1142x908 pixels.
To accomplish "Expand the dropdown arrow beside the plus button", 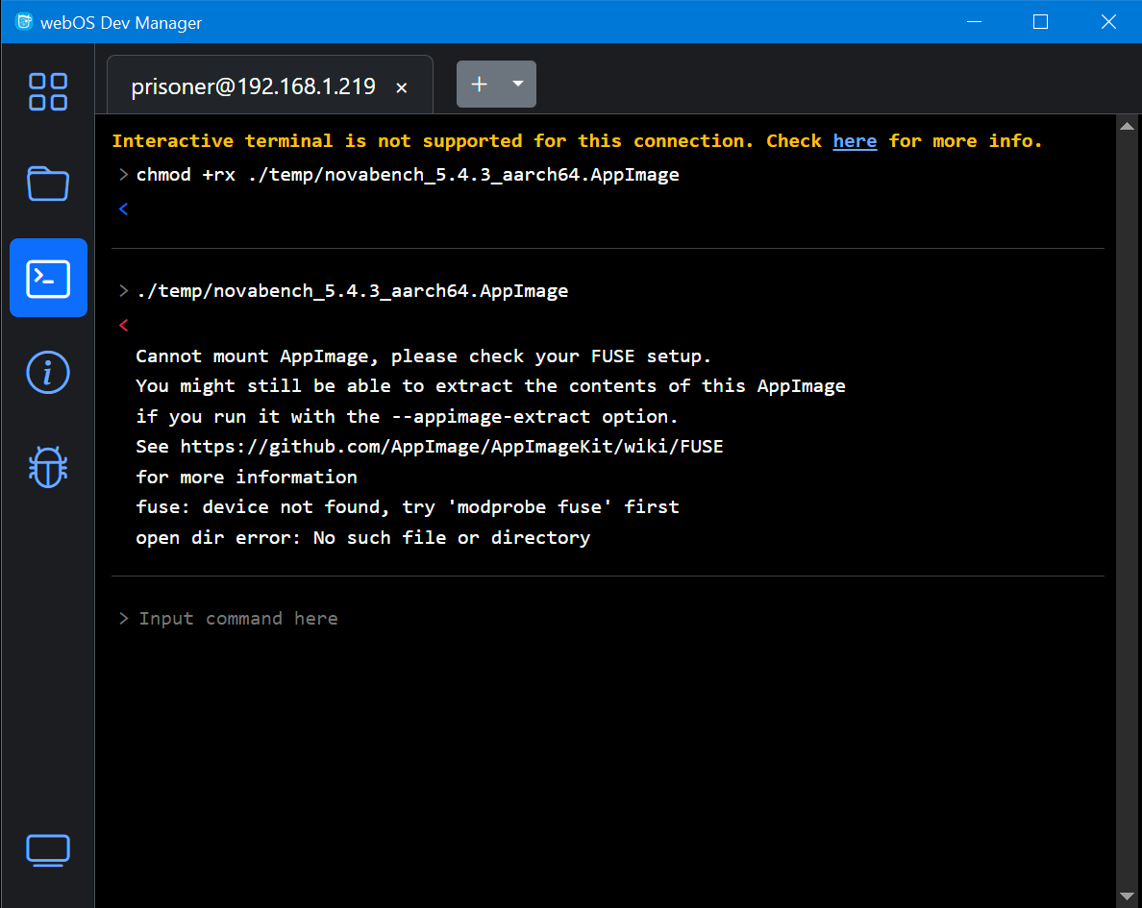I will pyautogui.click(x=518, y=85).
